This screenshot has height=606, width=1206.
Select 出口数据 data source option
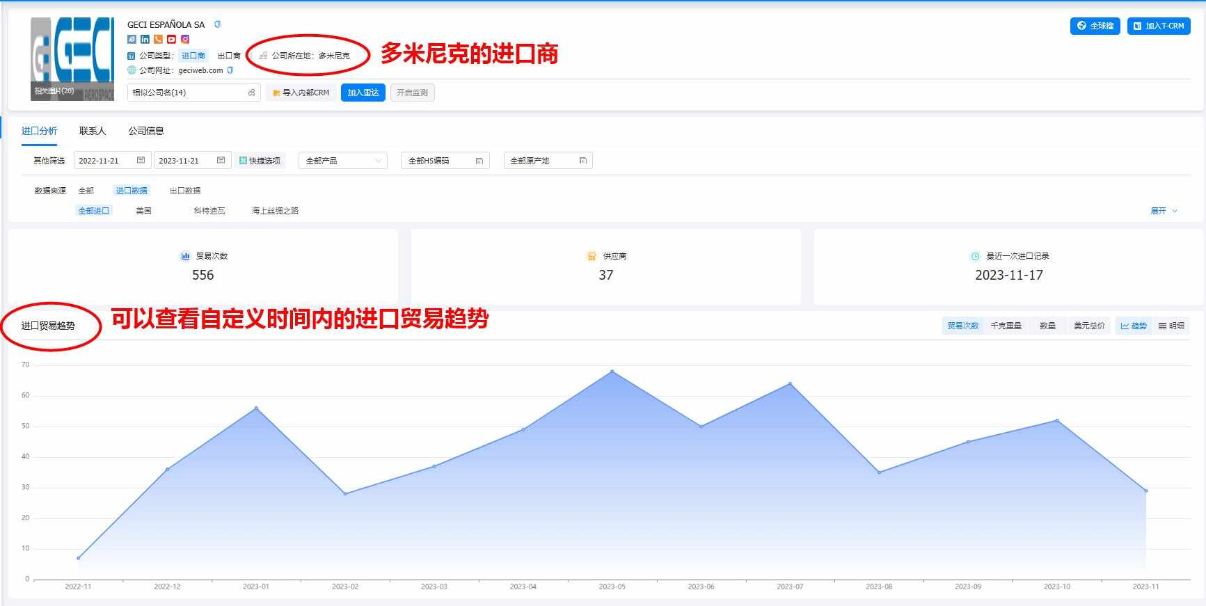click(x=185, y=191)
